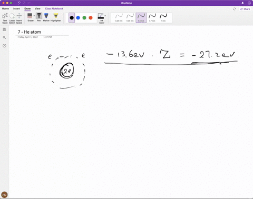Open the feedback smiley icon
Screen dimensions: 253x199
pos(249,3)
